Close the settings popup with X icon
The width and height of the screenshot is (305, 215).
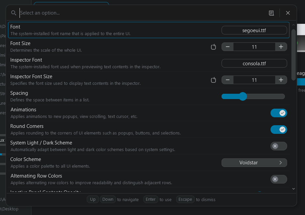point(288,13)
